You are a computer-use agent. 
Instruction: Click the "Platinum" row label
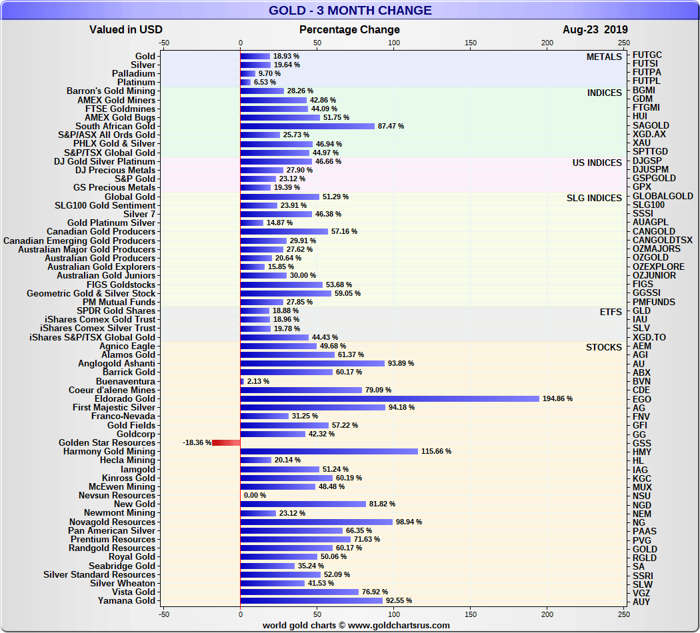pyautogui.click(x=137, y=82)
